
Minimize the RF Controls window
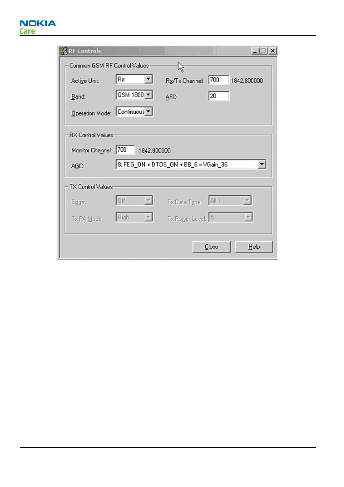(x=255, y=51)
